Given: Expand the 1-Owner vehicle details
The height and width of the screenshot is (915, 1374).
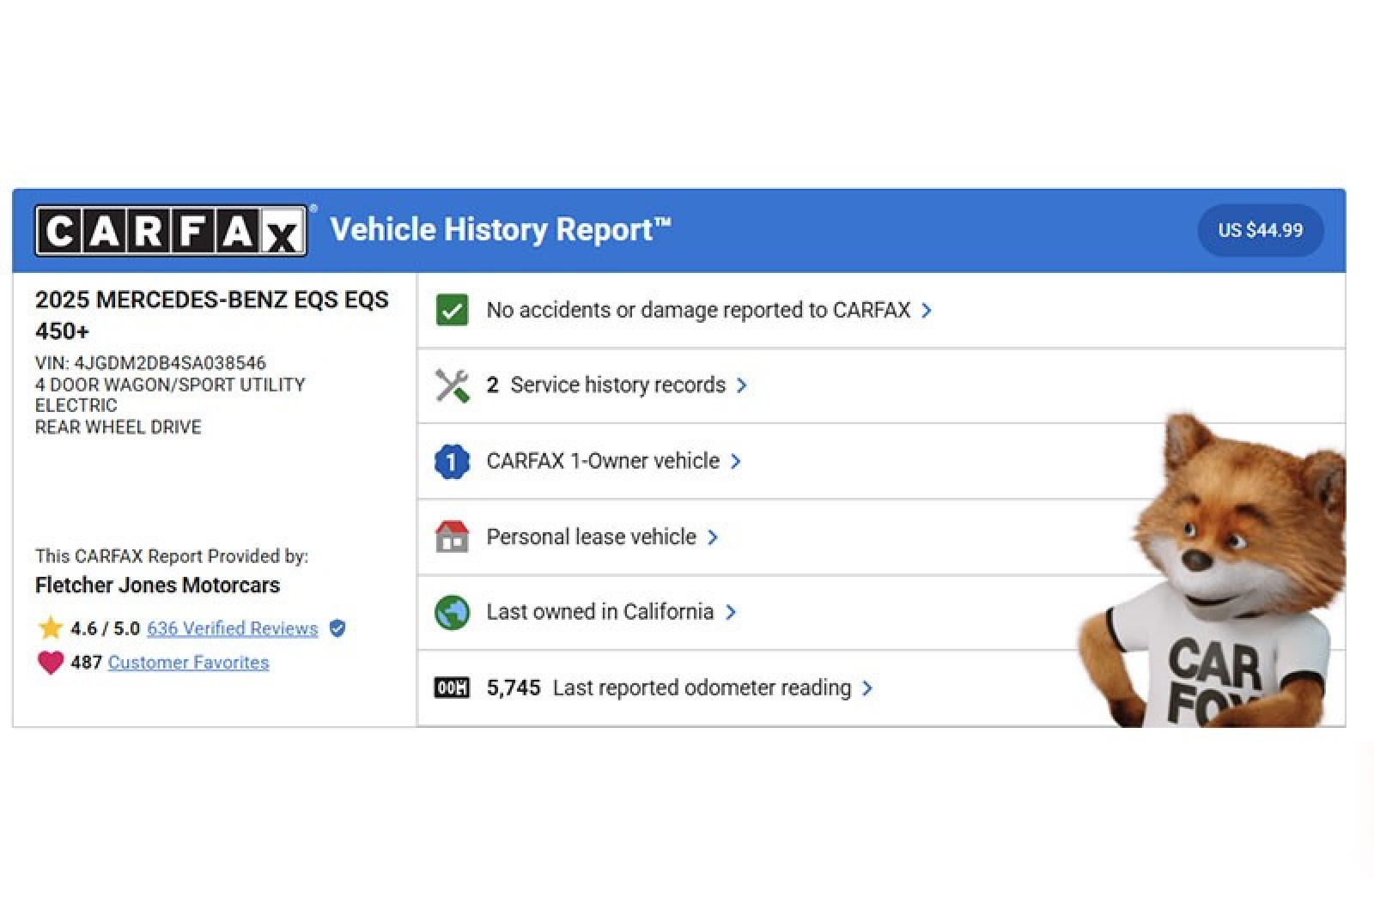Looking at the screenshot, I should pos(737,461).
